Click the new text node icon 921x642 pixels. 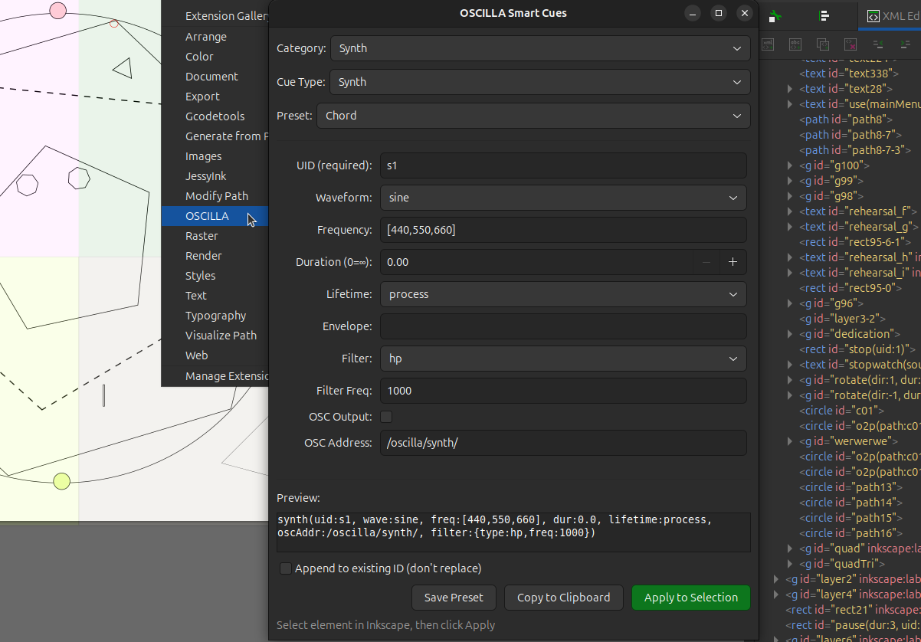pos(795,44)
